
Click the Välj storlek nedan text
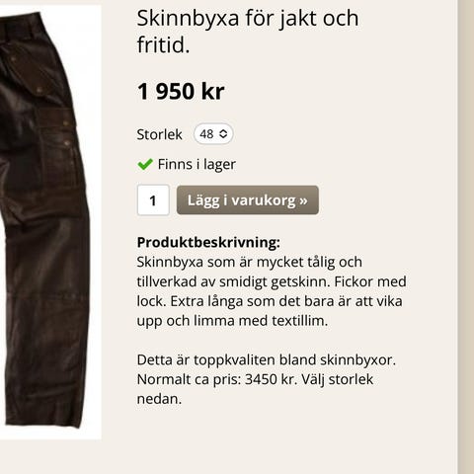tap(255, 389)
